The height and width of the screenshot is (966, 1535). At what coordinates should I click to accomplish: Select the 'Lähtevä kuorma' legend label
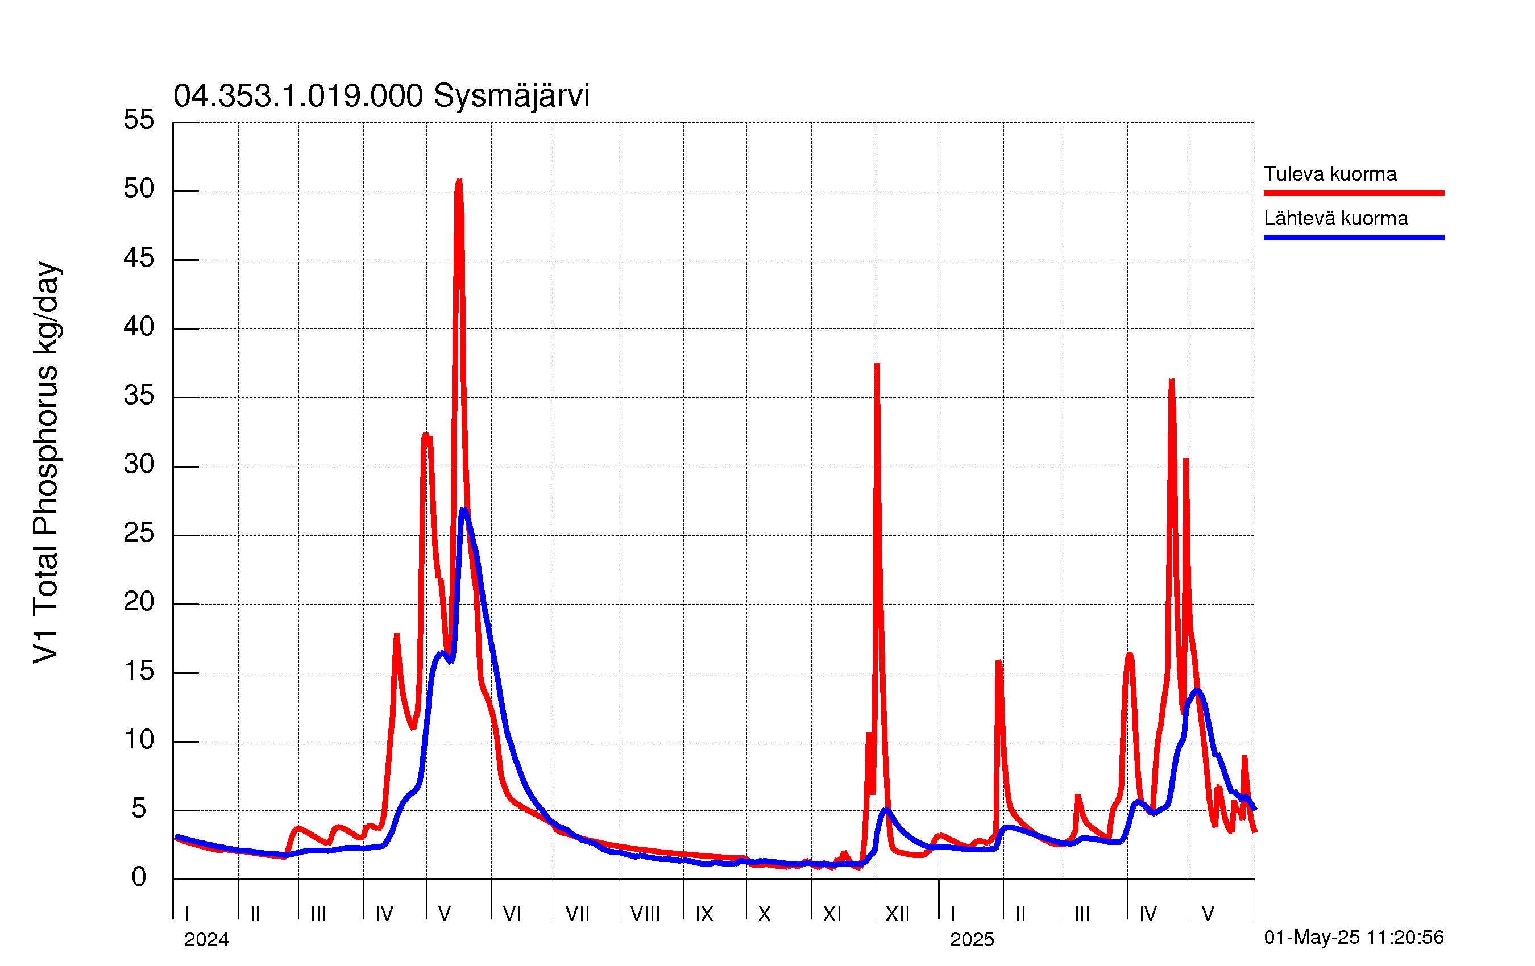tap(1336, 219)
